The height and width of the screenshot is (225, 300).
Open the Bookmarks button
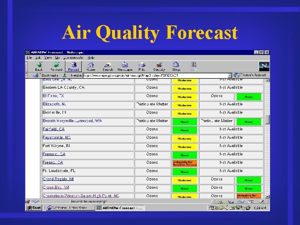tap(46, 75)
